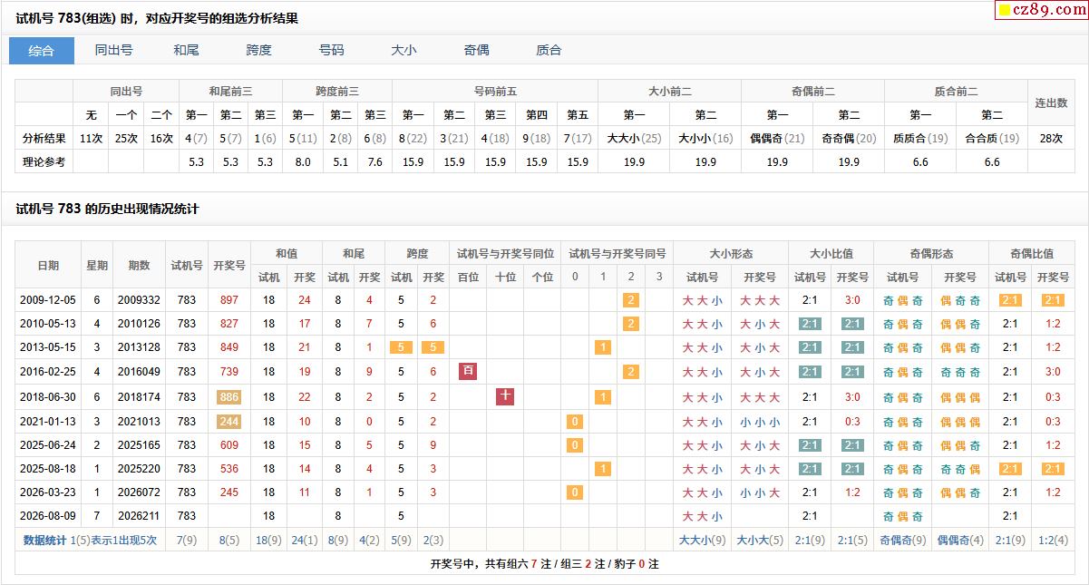Viewport: 1089px width, 585px height.
Task: Open the 奇偶 tab
Action: click(477, 51)
